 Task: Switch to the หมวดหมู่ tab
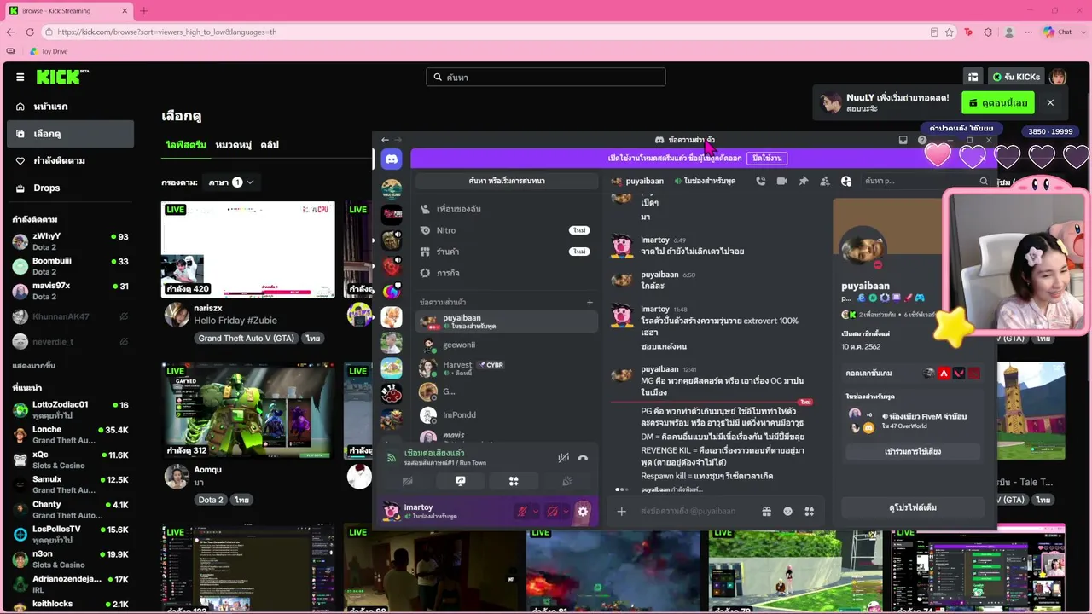pos(234,145)
